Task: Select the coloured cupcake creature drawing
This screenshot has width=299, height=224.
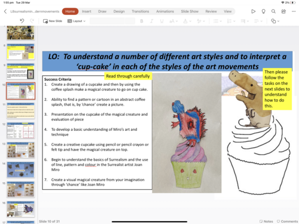Action: tap(187, 133)
